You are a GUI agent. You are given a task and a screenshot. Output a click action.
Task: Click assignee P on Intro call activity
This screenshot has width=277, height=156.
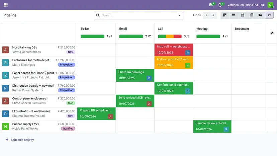188,53
